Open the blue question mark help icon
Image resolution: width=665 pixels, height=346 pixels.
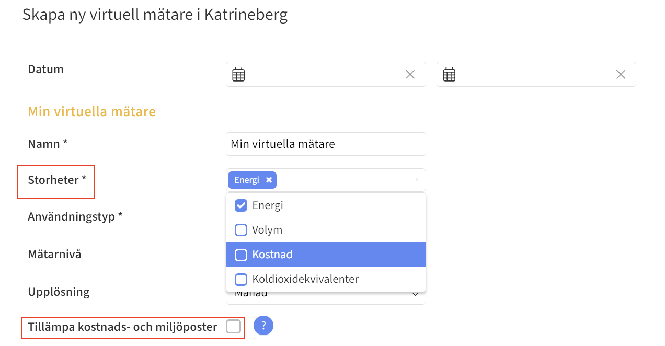263,325
